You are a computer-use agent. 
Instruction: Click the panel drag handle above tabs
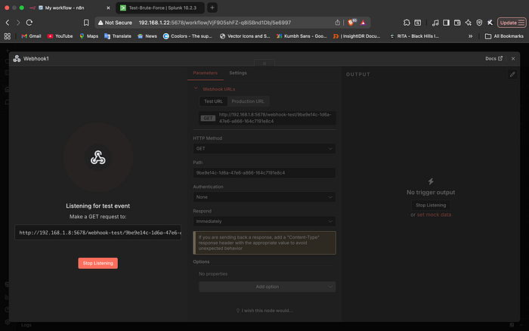[264, 63]
